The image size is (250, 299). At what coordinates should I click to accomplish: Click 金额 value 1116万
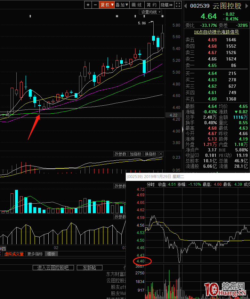coord(240,117)
